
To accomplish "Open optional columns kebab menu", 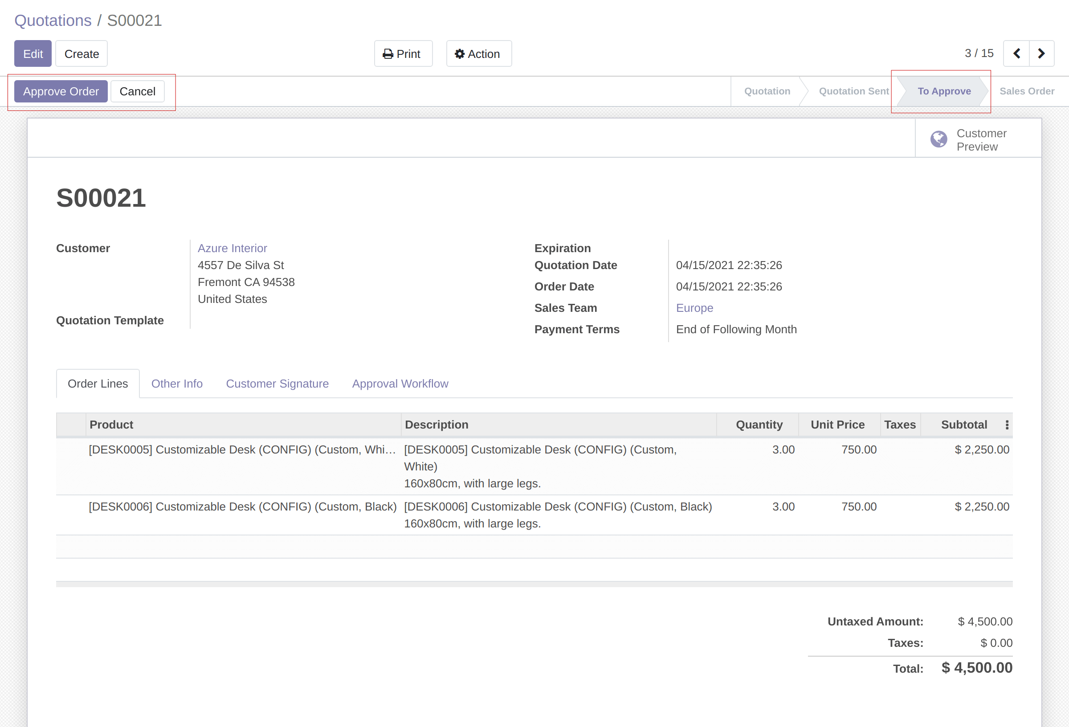I will click(1007, 425).
